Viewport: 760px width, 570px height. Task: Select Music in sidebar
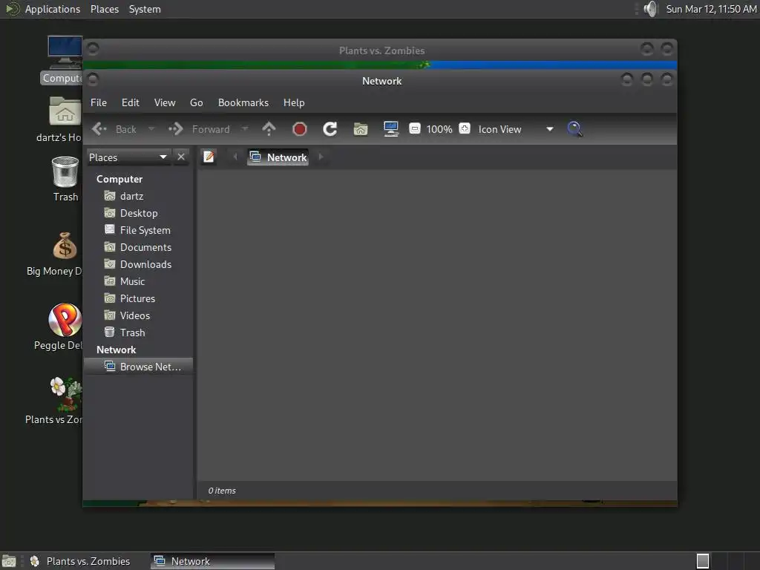pos(138,281)
